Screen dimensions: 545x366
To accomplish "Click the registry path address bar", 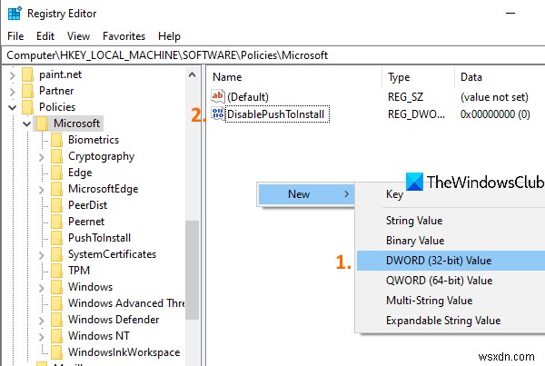I will click(x=273, y=55).
